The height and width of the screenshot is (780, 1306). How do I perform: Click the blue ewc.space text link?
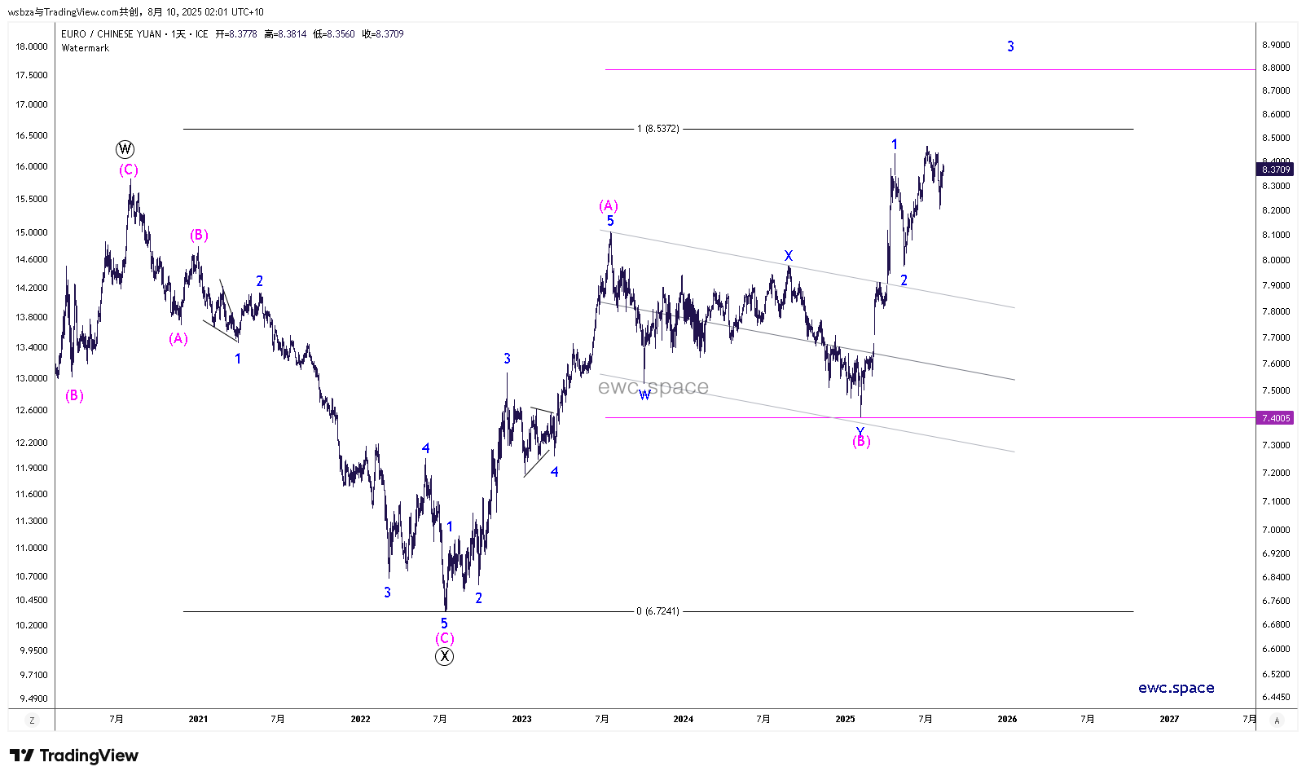coord(1176,688)
